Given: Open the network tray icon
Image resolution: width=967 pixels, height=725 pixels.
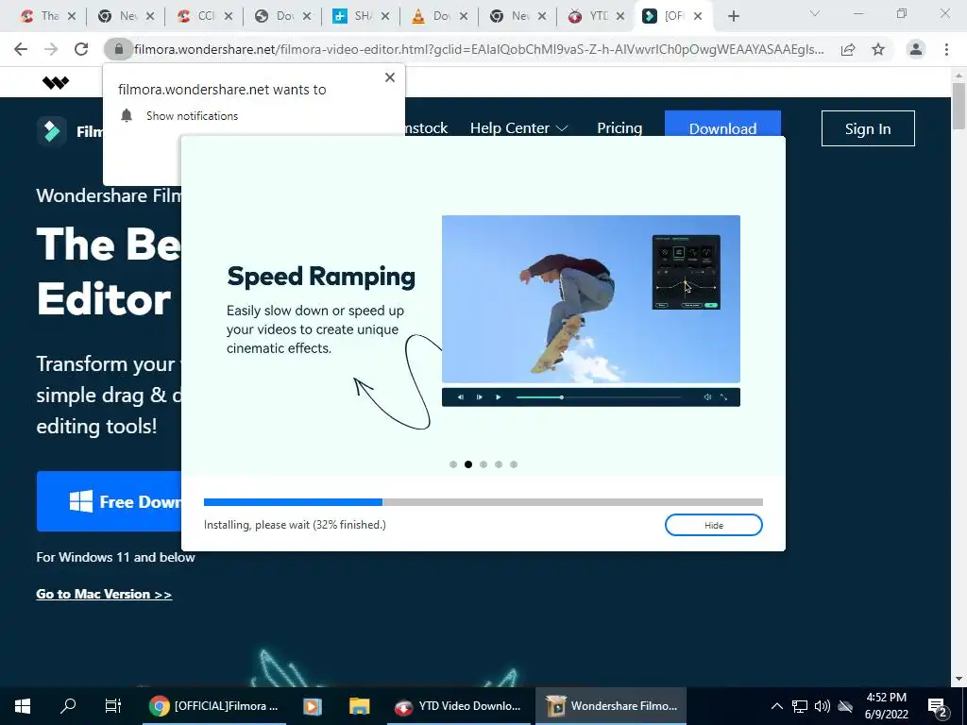Looking at the screenshot, I should [799, 706].
